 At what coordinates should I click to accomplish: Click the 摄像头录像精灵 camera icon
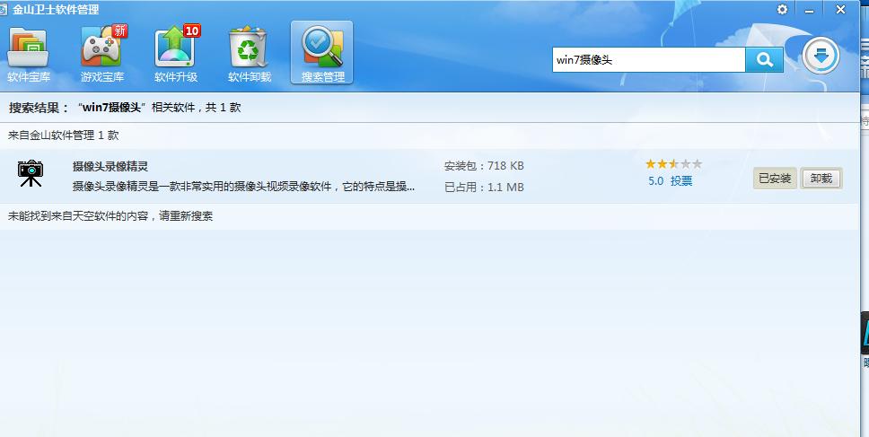(x=31, y=173)
